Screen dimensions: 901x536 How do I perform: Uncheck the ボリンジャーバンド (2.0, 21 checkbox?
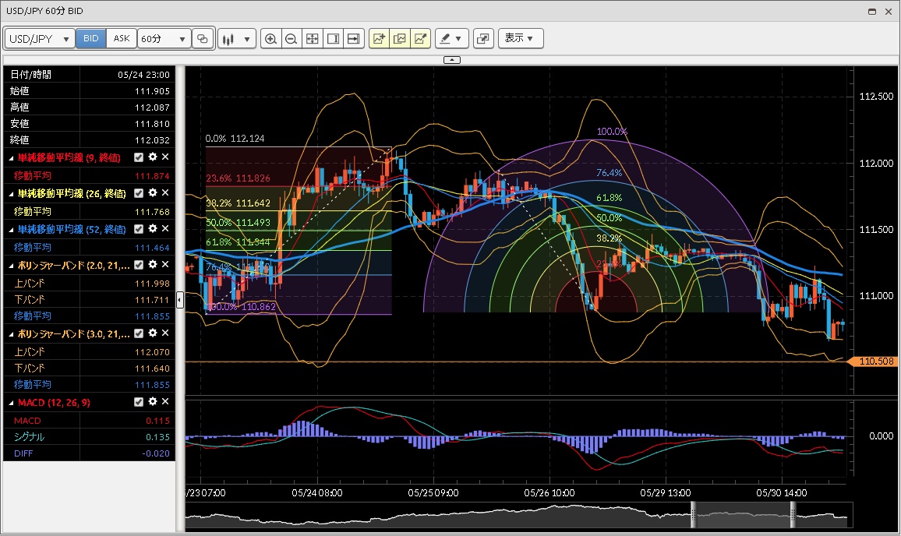click(x=139, y=265)
